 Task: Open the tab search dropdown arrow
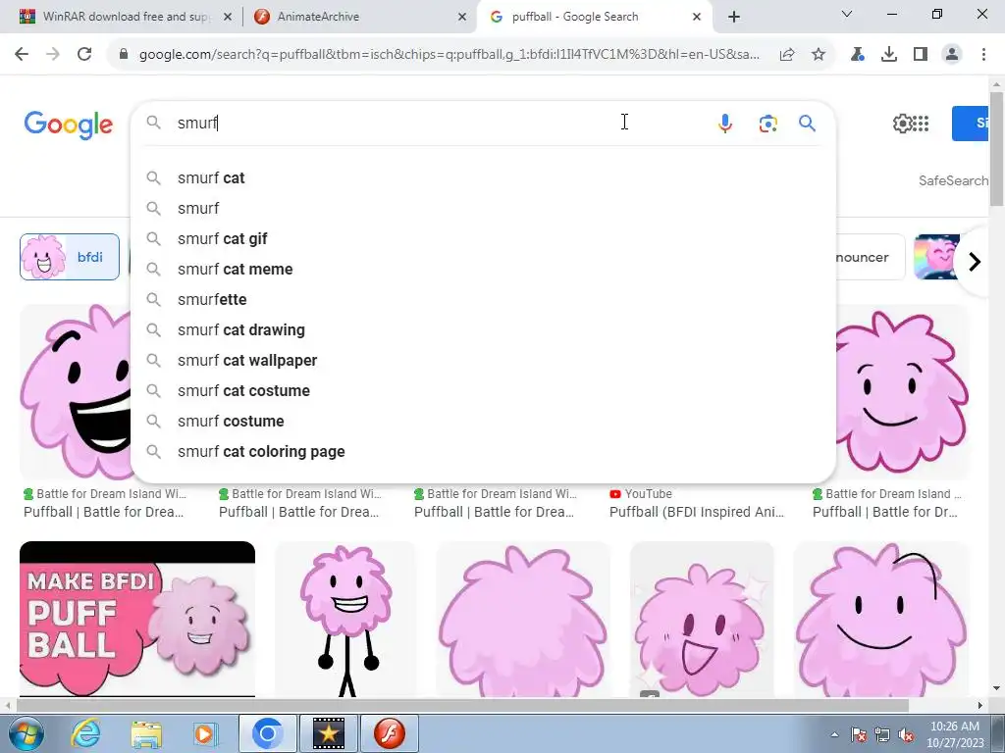(847, 14)
